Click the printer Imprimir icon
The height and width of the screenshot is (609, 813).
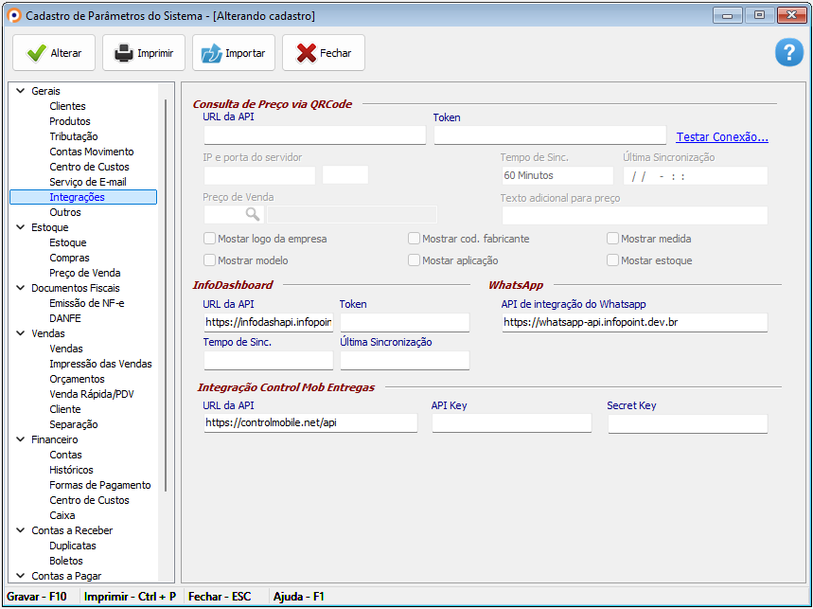(x=124, y=54)
